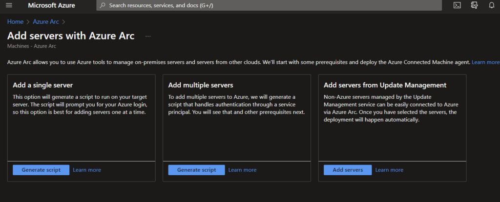Open the hamburger portal menu

pos(9,5)
